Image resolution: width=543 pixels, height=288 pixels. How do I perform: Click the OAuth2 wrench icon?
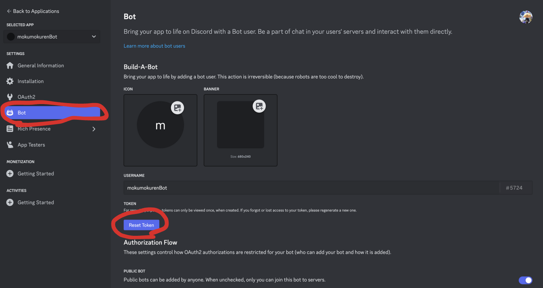point(10,97)
